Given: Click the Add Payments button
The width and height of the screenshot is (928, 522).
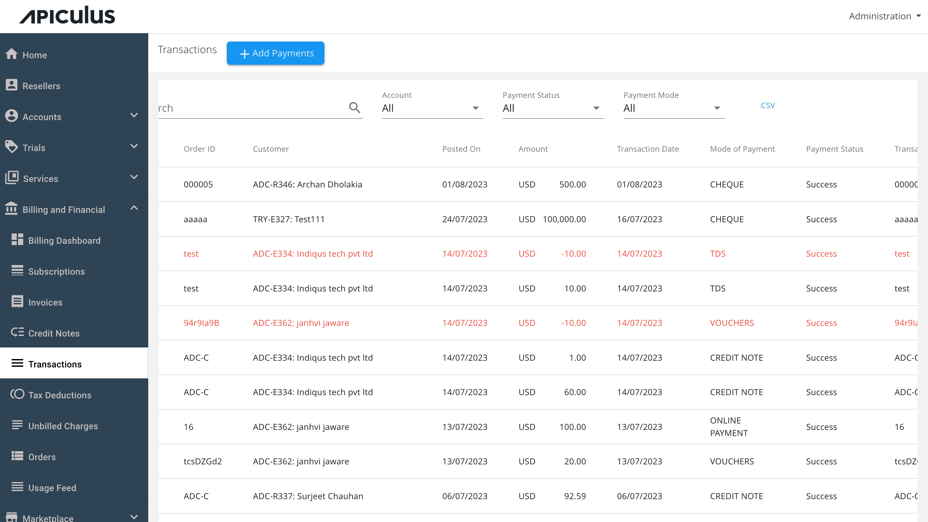Looking at the screenshot, I should 275,53.
